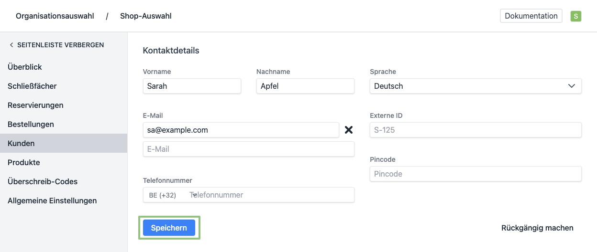Select Reservierungen in the sidebar
This screenshot has width=597, height=252.
coord(35,105)
